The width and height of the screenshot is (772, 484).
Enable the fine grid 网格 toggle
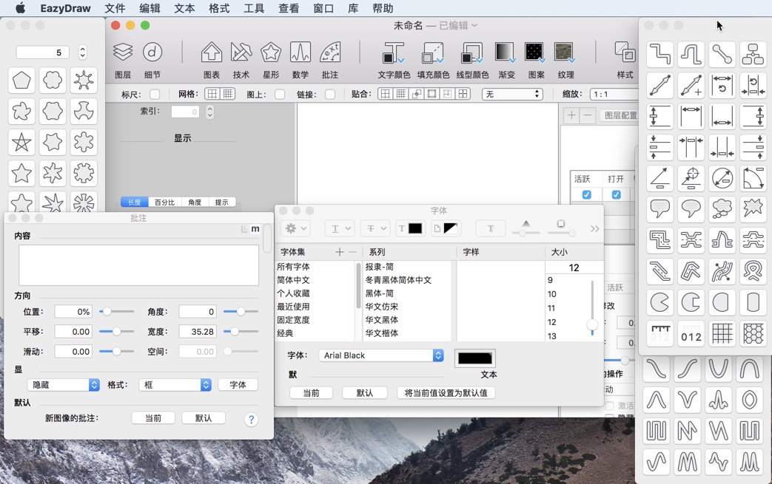[228, 94]
